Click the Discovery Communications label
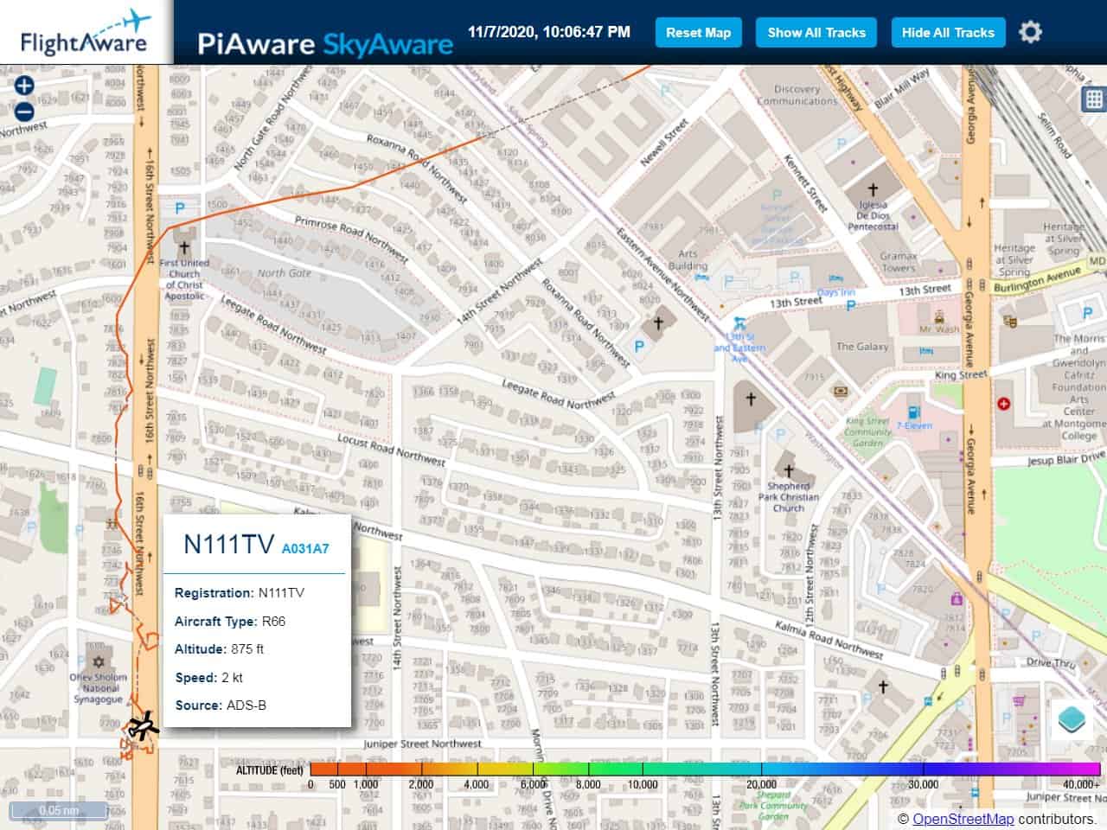The height and width of the screenshot is (830, 1107). pos(797,94)
